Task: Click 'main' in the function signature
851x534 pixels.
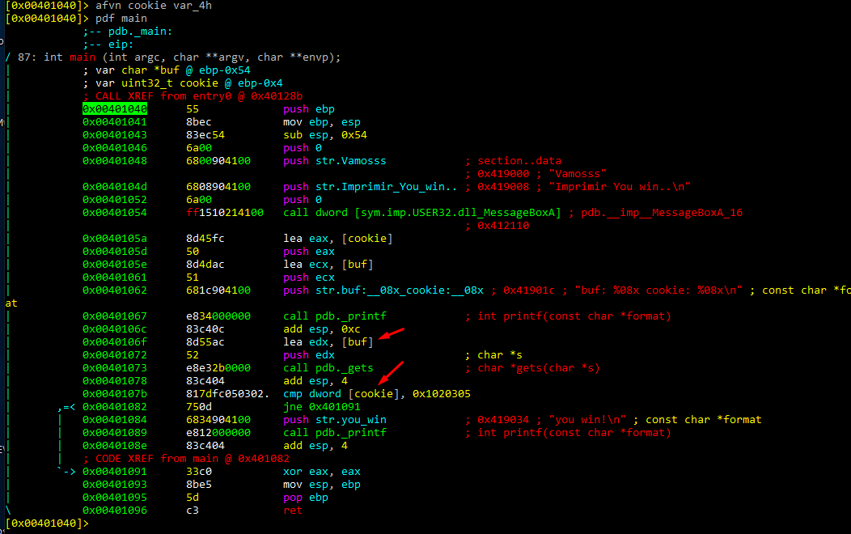Action: point(83,57)
